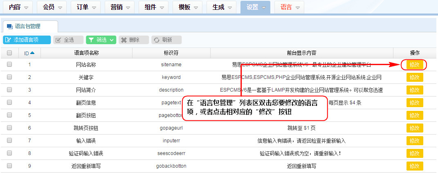
Task: Check the box for row 网站名称
Action: (x=9, y=64)
